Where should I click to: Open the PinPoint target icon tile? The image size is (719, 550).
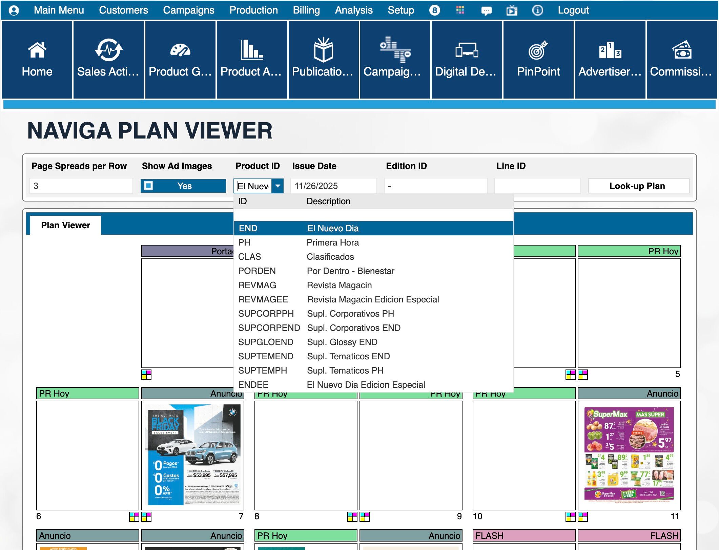coord(538,50)
